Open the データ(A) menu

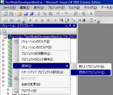[107, 8]
